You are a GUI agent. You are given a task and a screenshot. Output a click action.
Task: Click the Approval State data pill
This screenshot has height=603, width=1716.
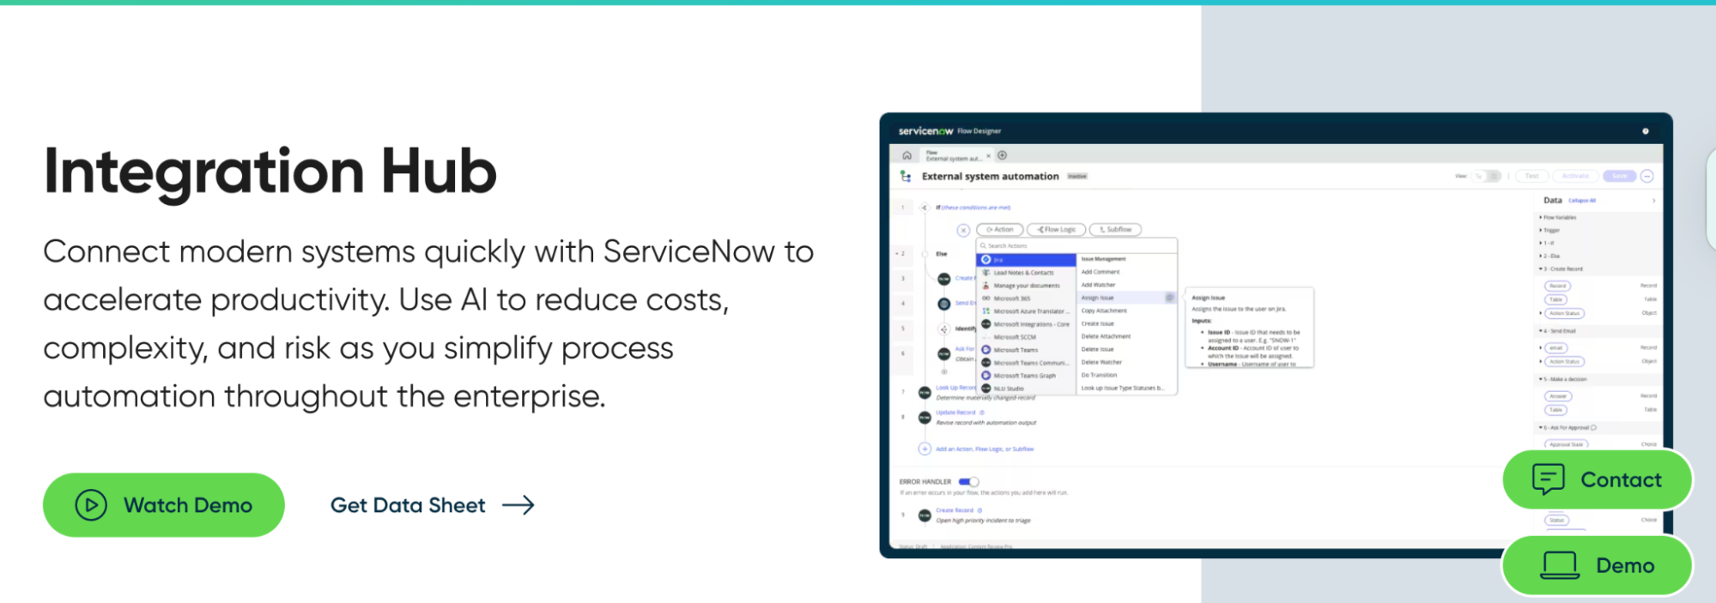click(x=1567, y=444)
